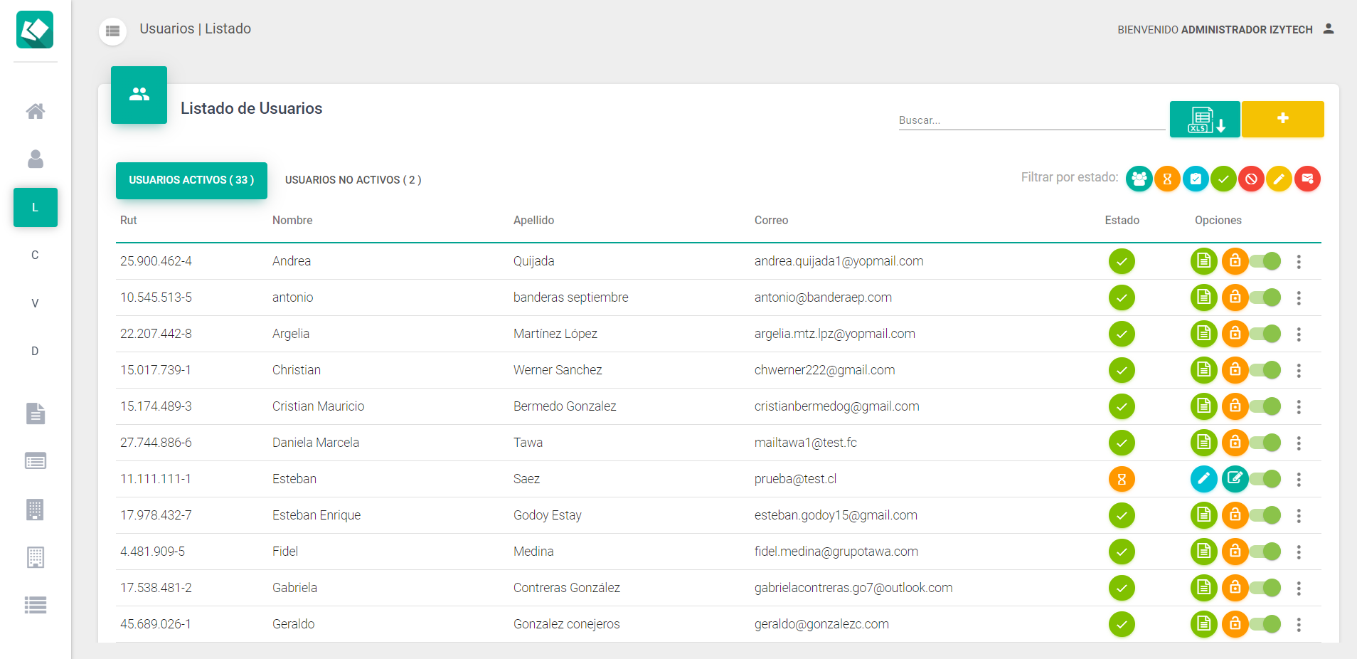Open more options menu for Argelia
Screen dimensions: 1357x659
click(x=1299, y=334)
